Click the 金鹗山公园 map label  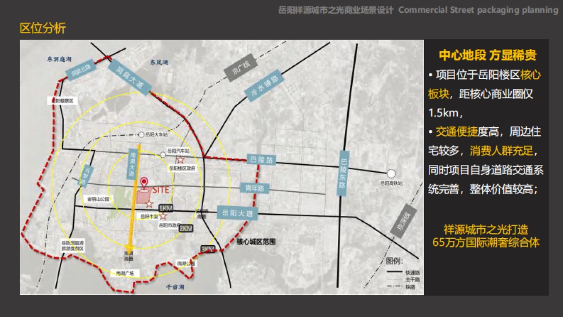tap(98, 199)
